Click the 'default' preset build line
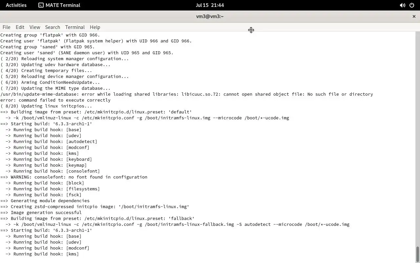This screenshot has width=420, height=263. point(96,112)
